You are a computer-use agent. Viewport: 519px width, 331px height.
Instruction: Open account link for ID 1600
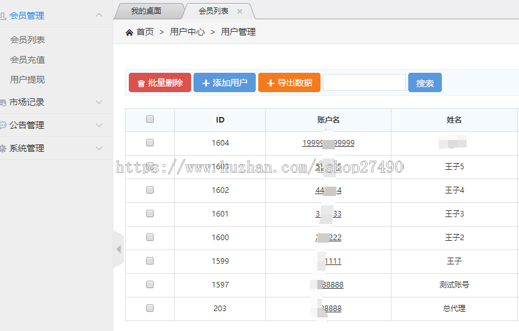click(329, 238)
